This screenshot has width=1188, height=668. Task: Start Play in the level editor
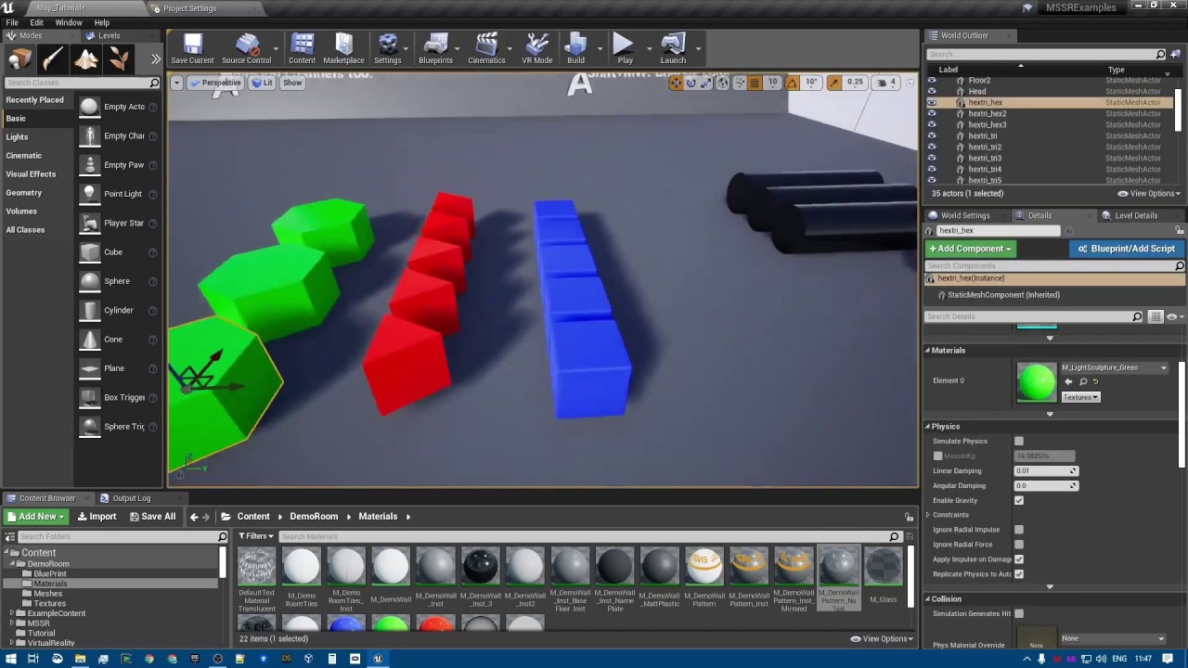point(625,48)
